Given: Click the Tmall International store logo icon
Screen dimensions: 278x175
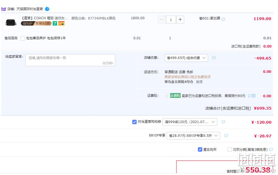Looking at the screenshot, I should [x=4, y=9].
